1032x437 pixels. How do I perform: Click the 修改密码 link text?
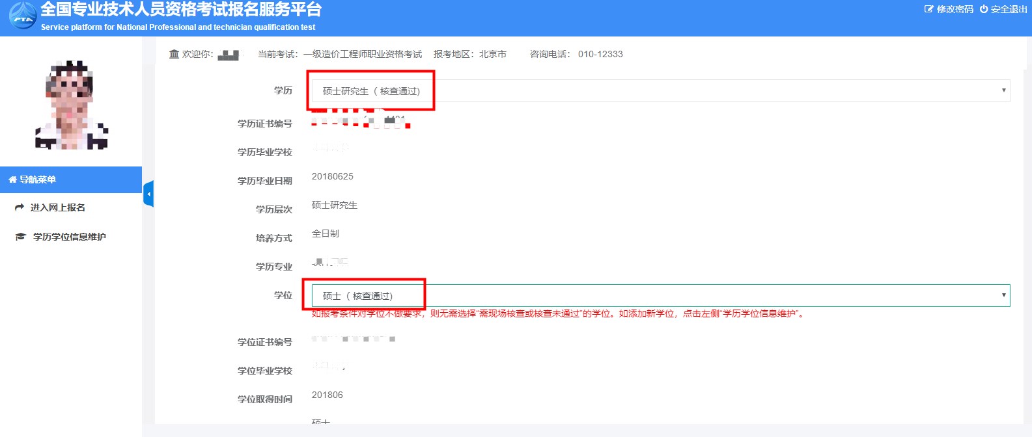[955, 9]
